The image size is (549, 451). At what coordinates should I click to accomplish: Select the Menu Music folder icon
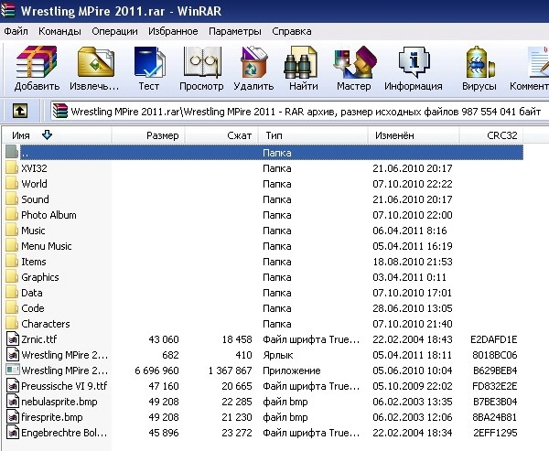pos(12,246)
